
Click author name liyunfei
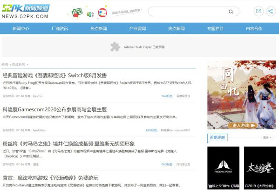click(x=38, y=96)
